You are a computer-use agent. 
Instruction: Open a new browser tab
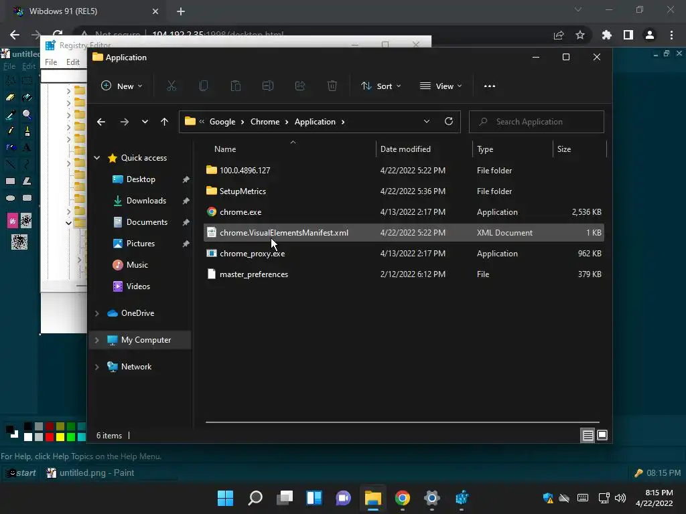click(181, 11)
